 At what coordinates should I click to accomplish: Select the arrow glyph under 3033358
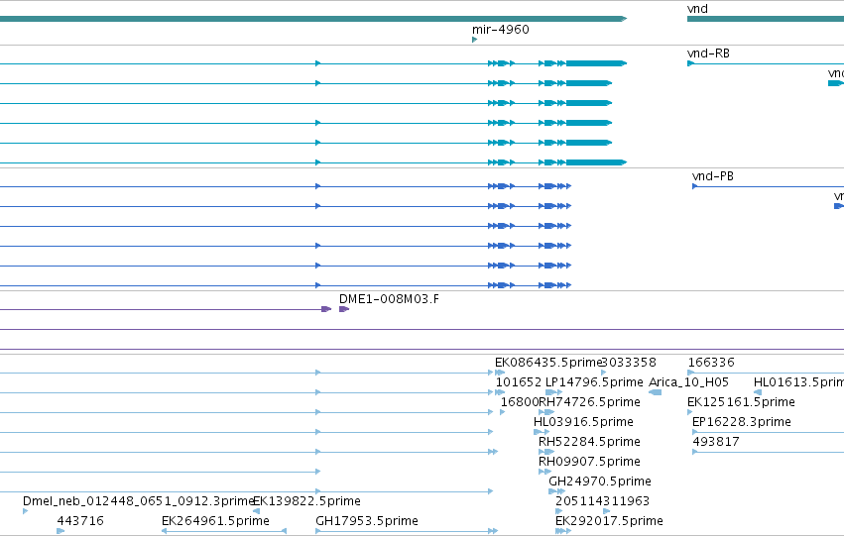point(603,373)
